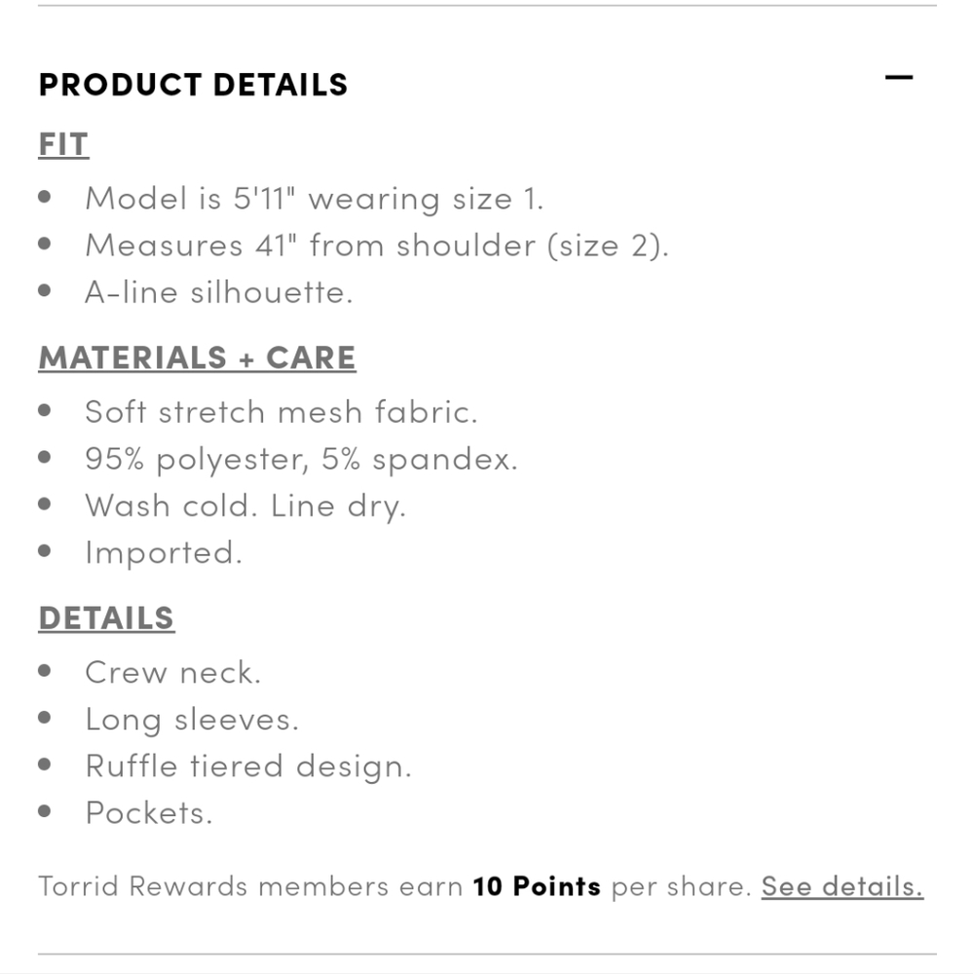This screenshot has height=974, width=973.
Task: Collapse the Product Details section with the minus icon
Action: (x=898, y=78)
